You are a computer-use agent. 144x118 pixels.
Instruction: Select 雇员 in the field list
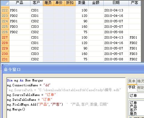133,113
